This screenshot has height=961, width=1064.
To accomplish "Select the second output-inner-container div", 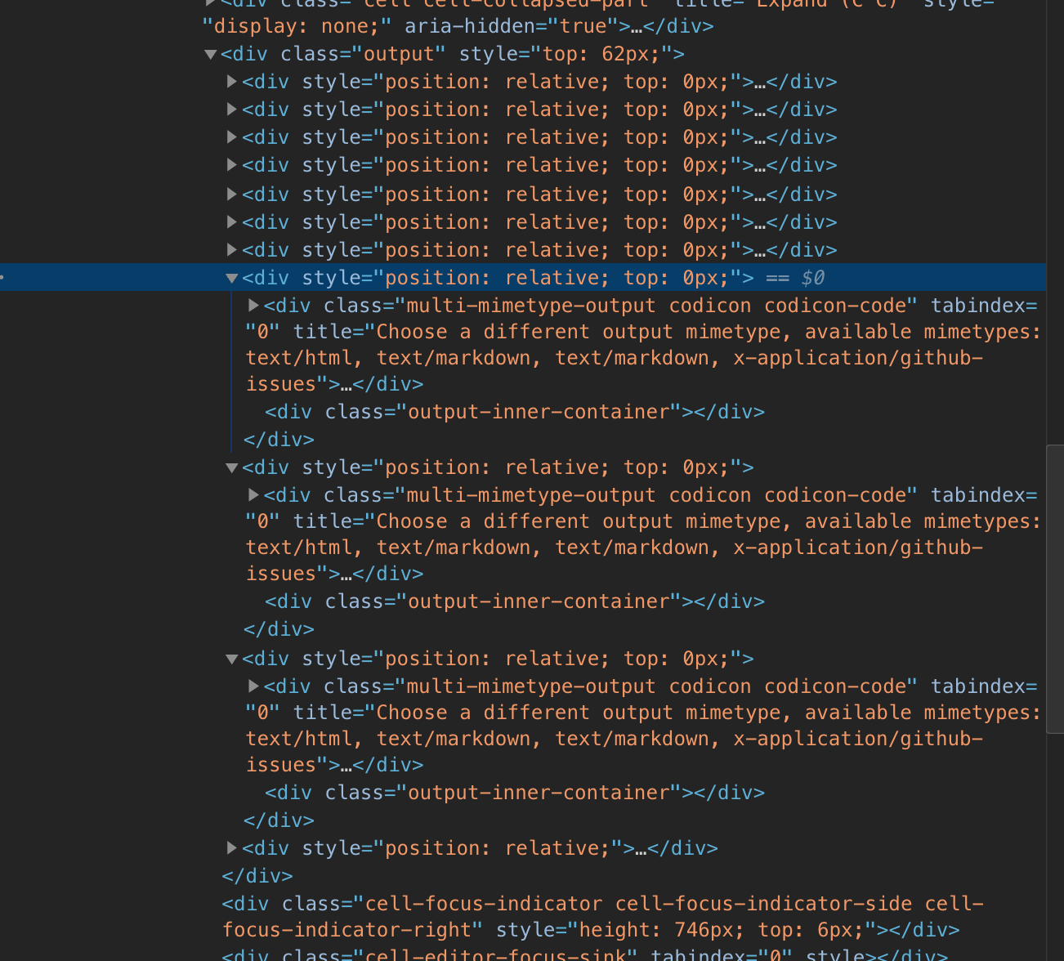I will [x=515, y=601].
